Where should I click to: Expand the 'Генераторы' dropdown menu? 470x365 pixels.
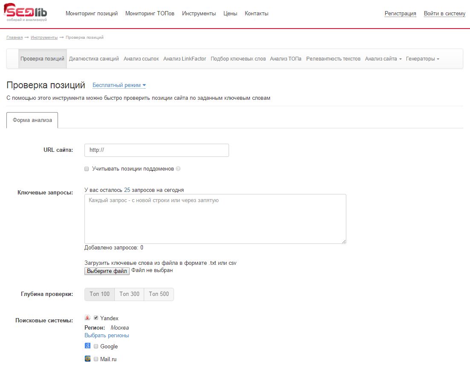coord(422,59)
